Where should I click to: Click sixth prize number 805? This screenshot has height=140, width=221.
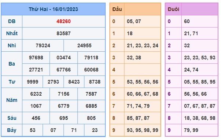click(x=91, y=118)
